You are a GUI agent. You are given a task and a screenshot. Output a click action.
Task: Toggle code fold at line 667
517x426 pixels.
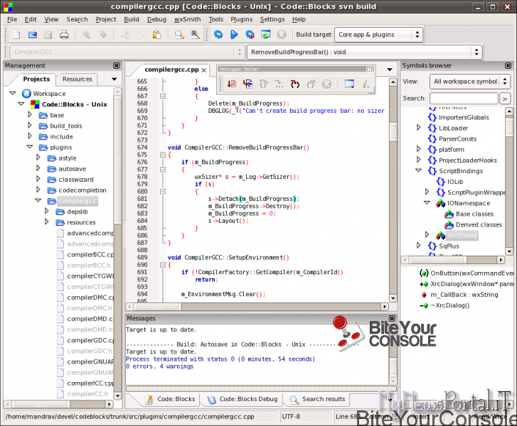coord(163,96)
